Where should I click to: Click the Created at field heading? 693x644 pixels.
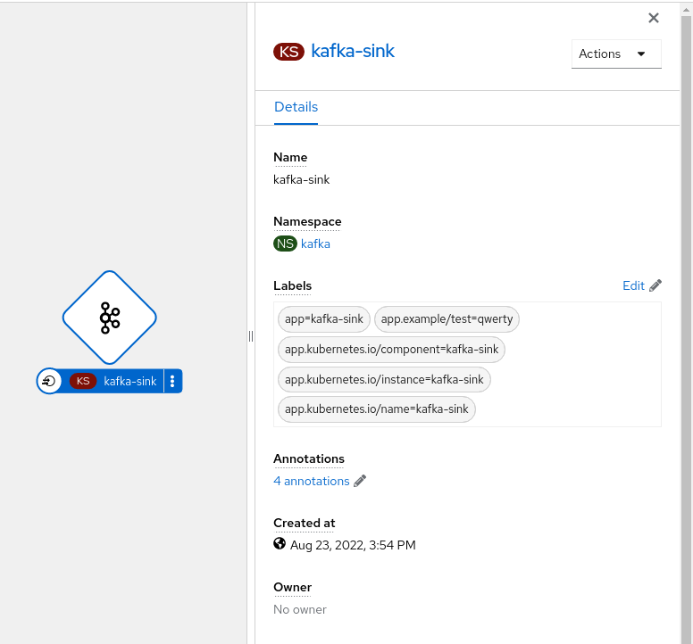pos(304,523)
